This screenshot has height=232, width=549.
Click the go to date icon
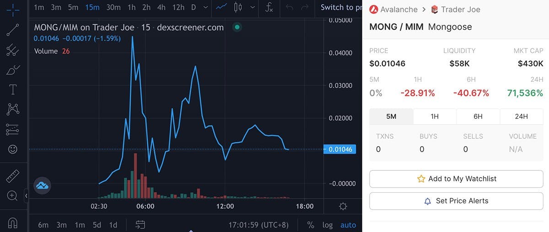[x=140, y=225]
